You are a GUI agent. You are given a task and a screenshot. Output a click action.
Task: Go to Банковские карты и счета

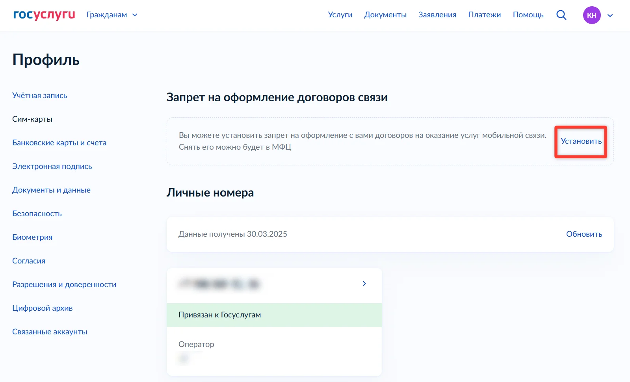tap(59, 143)
